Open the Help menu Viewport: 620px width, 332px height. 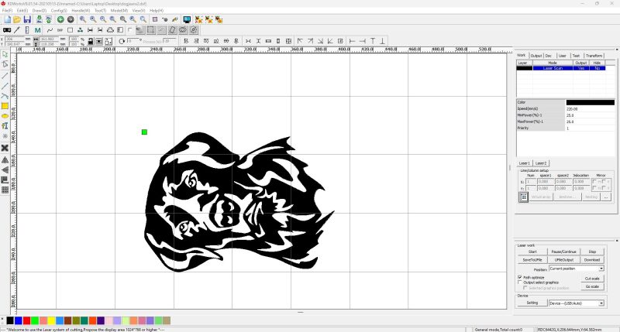(157, 11)
